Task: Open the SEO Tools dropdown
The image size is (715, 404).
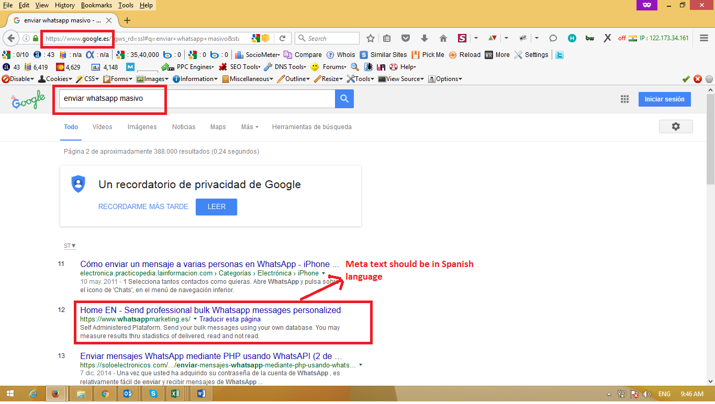Action: [240, 67]
